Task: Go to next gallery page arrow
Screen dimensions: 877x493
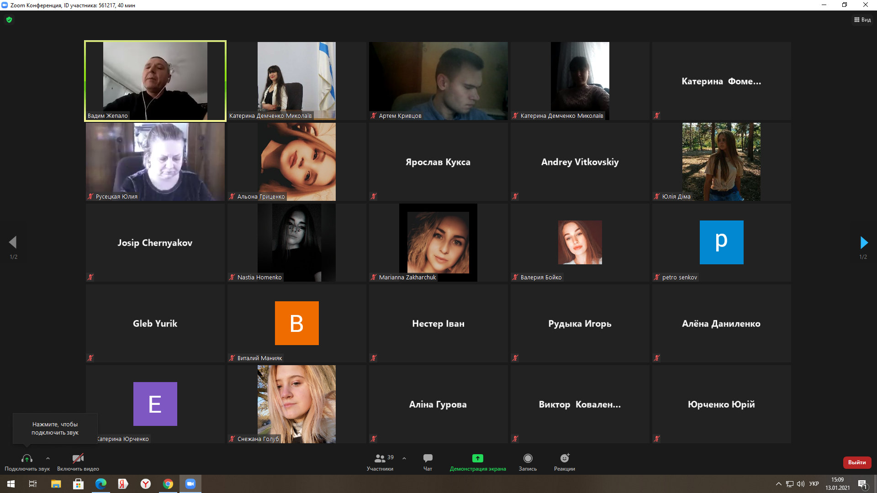Action: coord(863,242)
